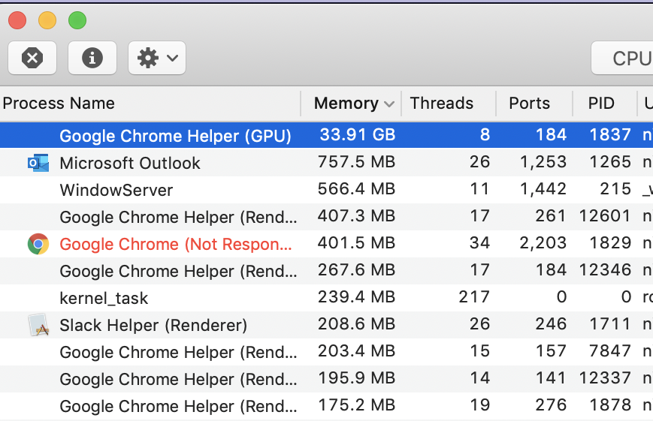
Task: Select Chrome Helper row using 203.4 MB
Action: click(x=326, y=352)
